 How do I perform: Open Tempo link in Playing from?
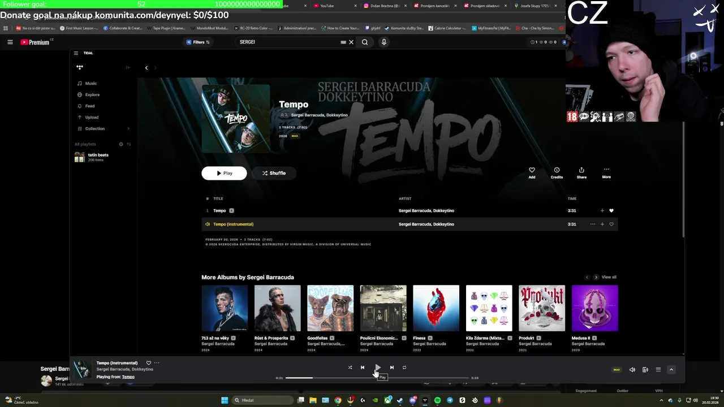point(128,377)
